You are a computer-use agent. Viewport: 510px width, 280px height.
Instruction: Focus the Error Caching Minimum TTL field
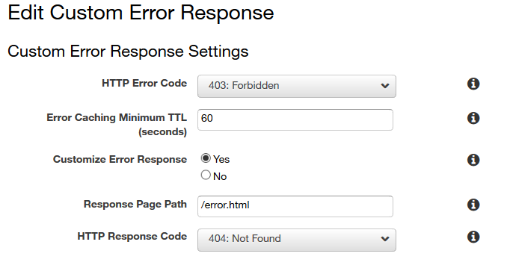(295, 120)
